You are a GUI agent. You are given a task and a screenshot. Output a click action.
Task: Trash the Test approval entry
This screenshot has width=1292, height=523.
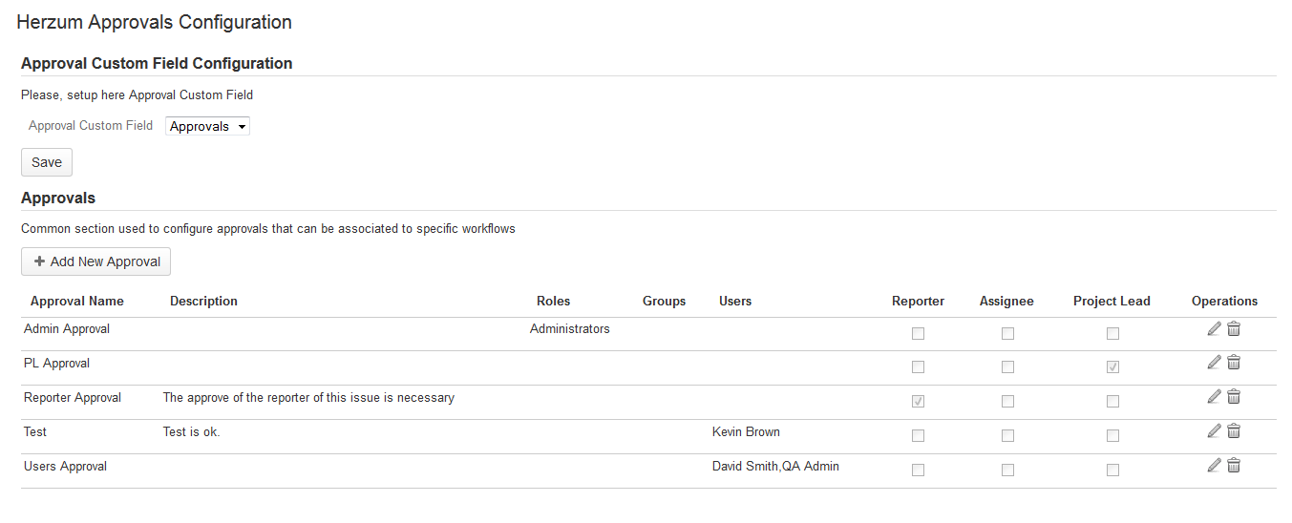[x=1234, y=431]
